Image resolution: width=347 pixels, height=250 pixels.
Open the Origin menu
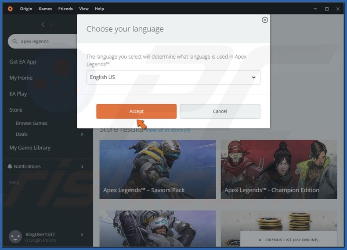tap(26, 9)
